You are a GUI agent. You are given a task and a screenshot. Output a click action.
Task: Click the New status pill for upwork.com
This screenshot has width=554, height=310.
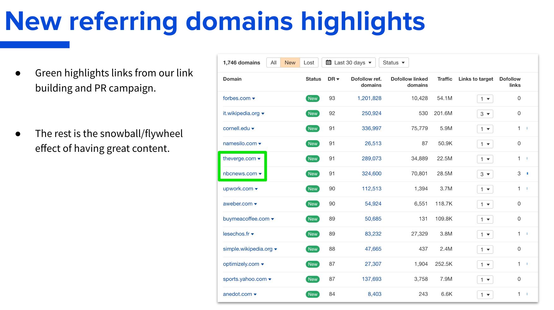click(312, 189)
